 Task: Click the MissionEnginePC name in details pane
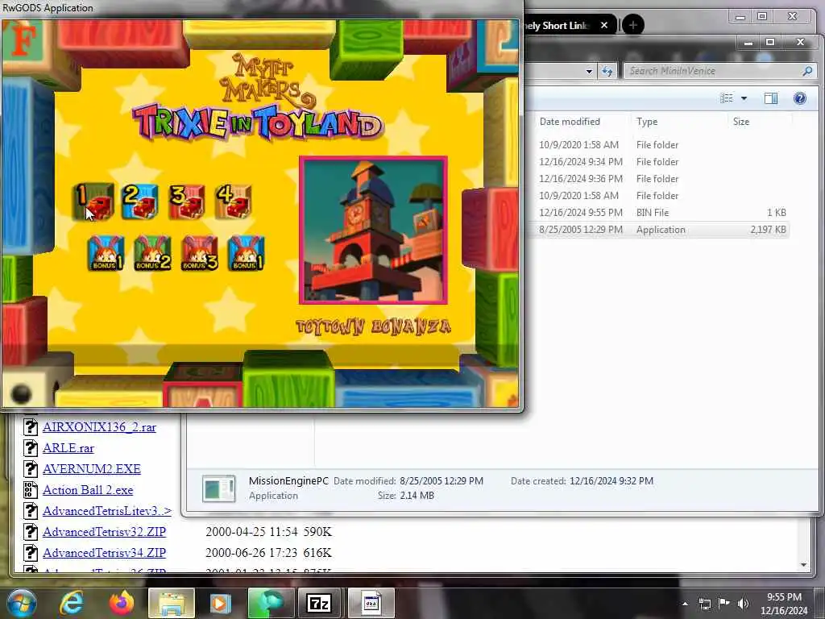288,480
